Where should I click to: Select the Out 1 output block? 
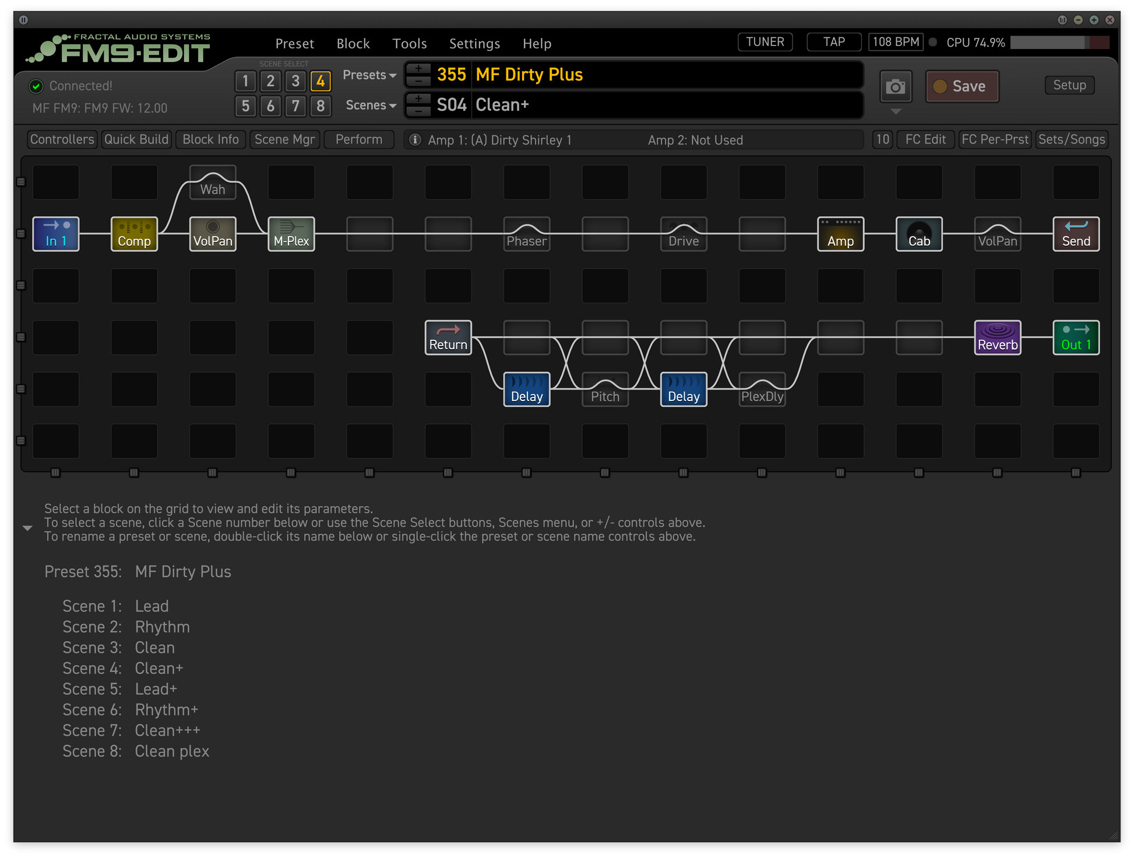pos(1076,337)
